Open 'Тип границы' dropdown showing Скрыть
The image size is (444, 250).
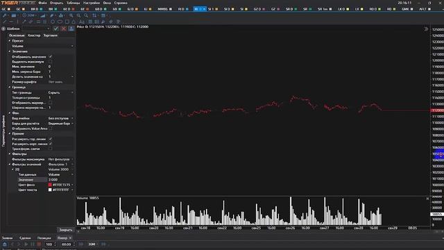click(60, 92)
